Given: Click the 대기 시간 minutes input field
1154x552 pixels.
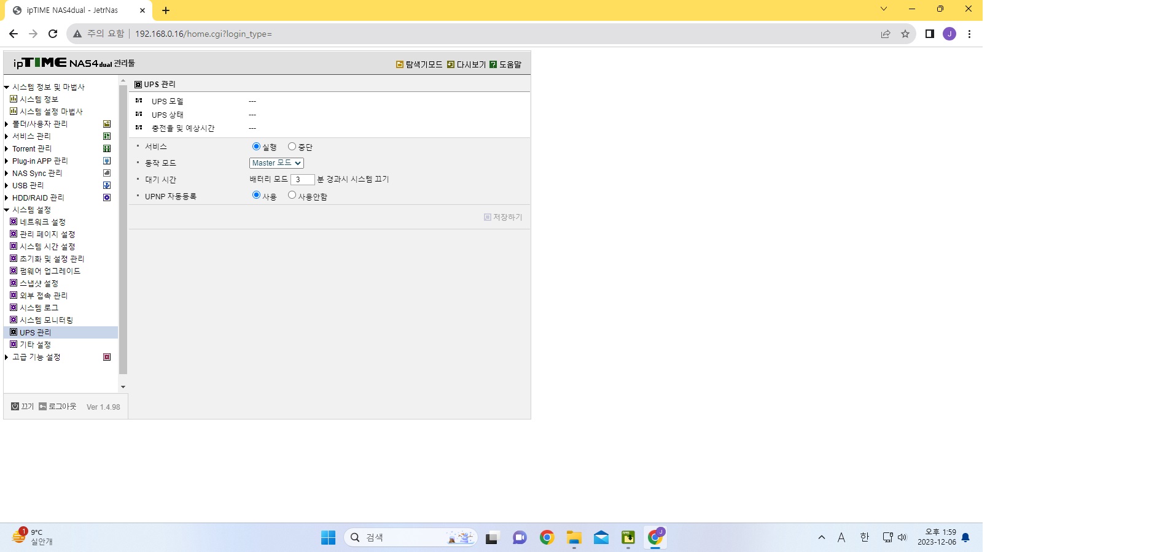Looking at the screenshot, I should tap(302, 180).
